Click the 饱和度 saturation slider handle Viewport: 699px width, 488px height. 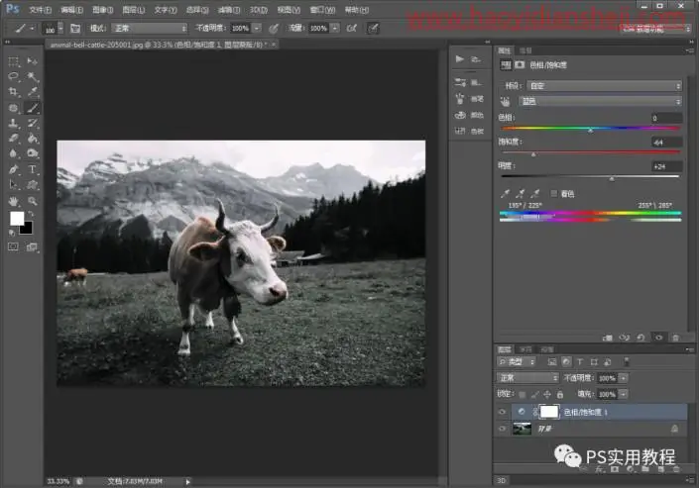pyautogui.click(x=533, y=154)
